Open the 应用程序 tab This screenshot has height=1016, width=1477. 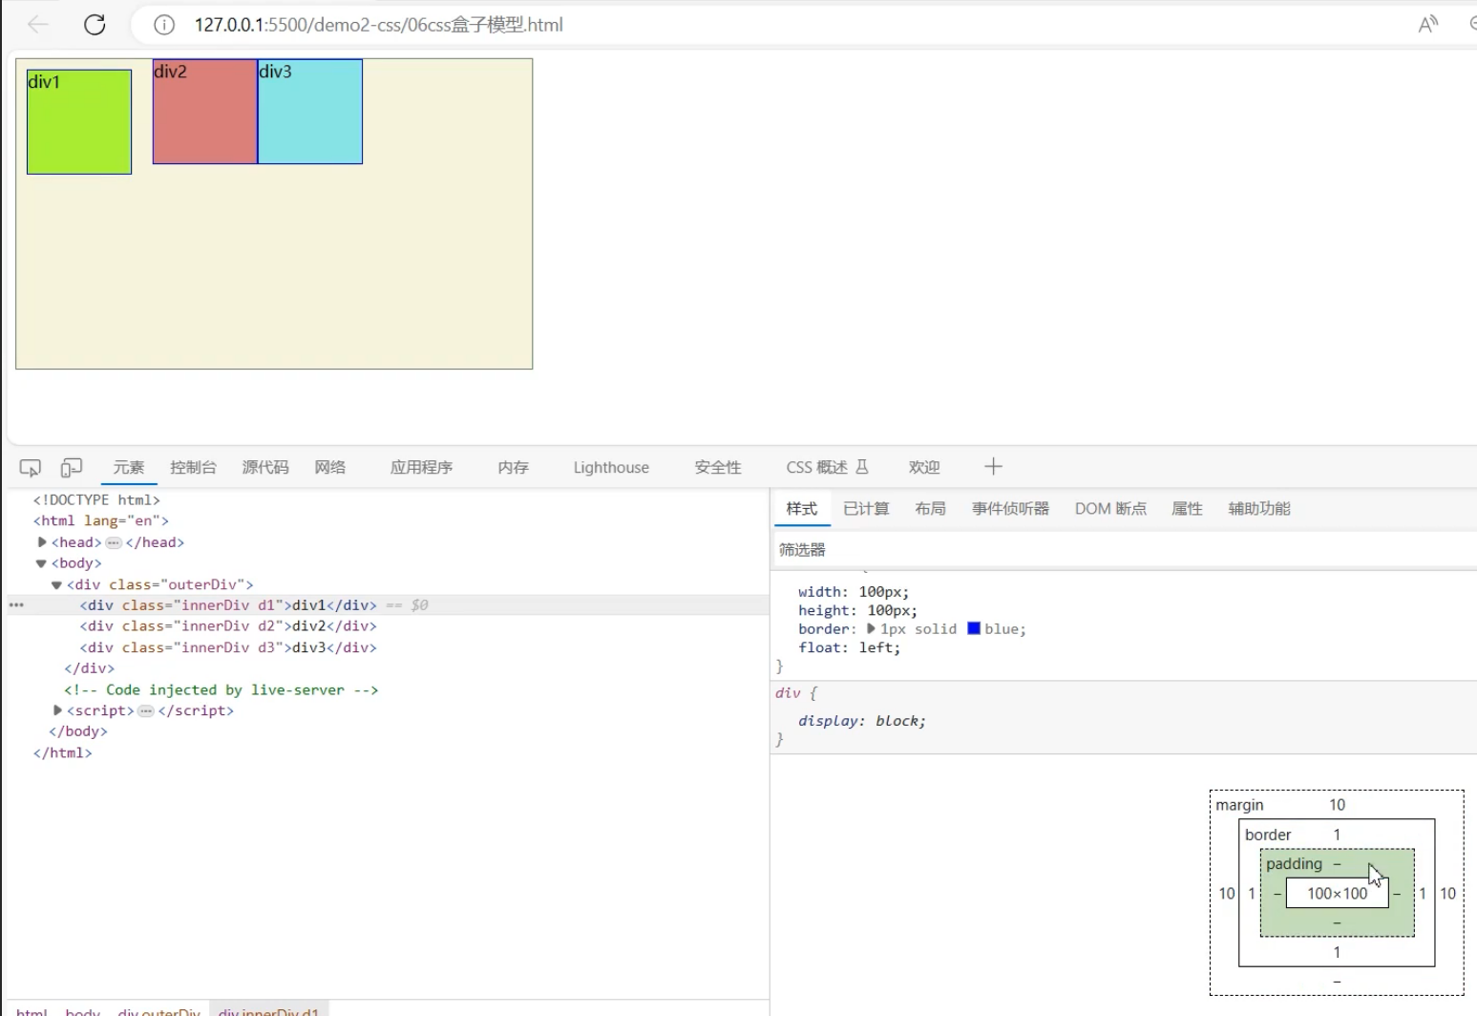(421, 468)
